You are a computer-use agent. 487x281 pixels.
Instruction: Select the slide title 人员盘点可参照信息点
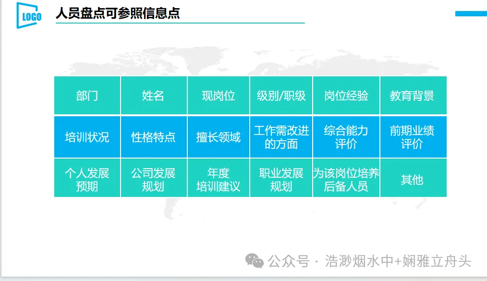[118, 13]
